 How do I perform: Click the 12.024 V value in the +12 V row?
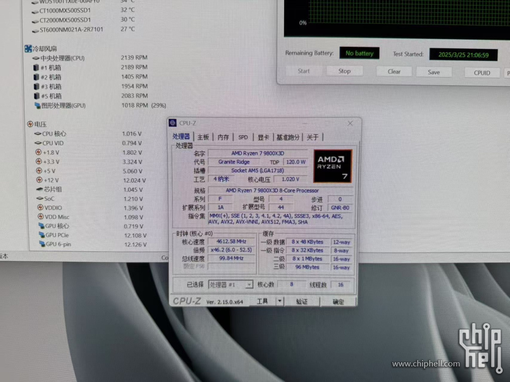click(x=134, y=180)
